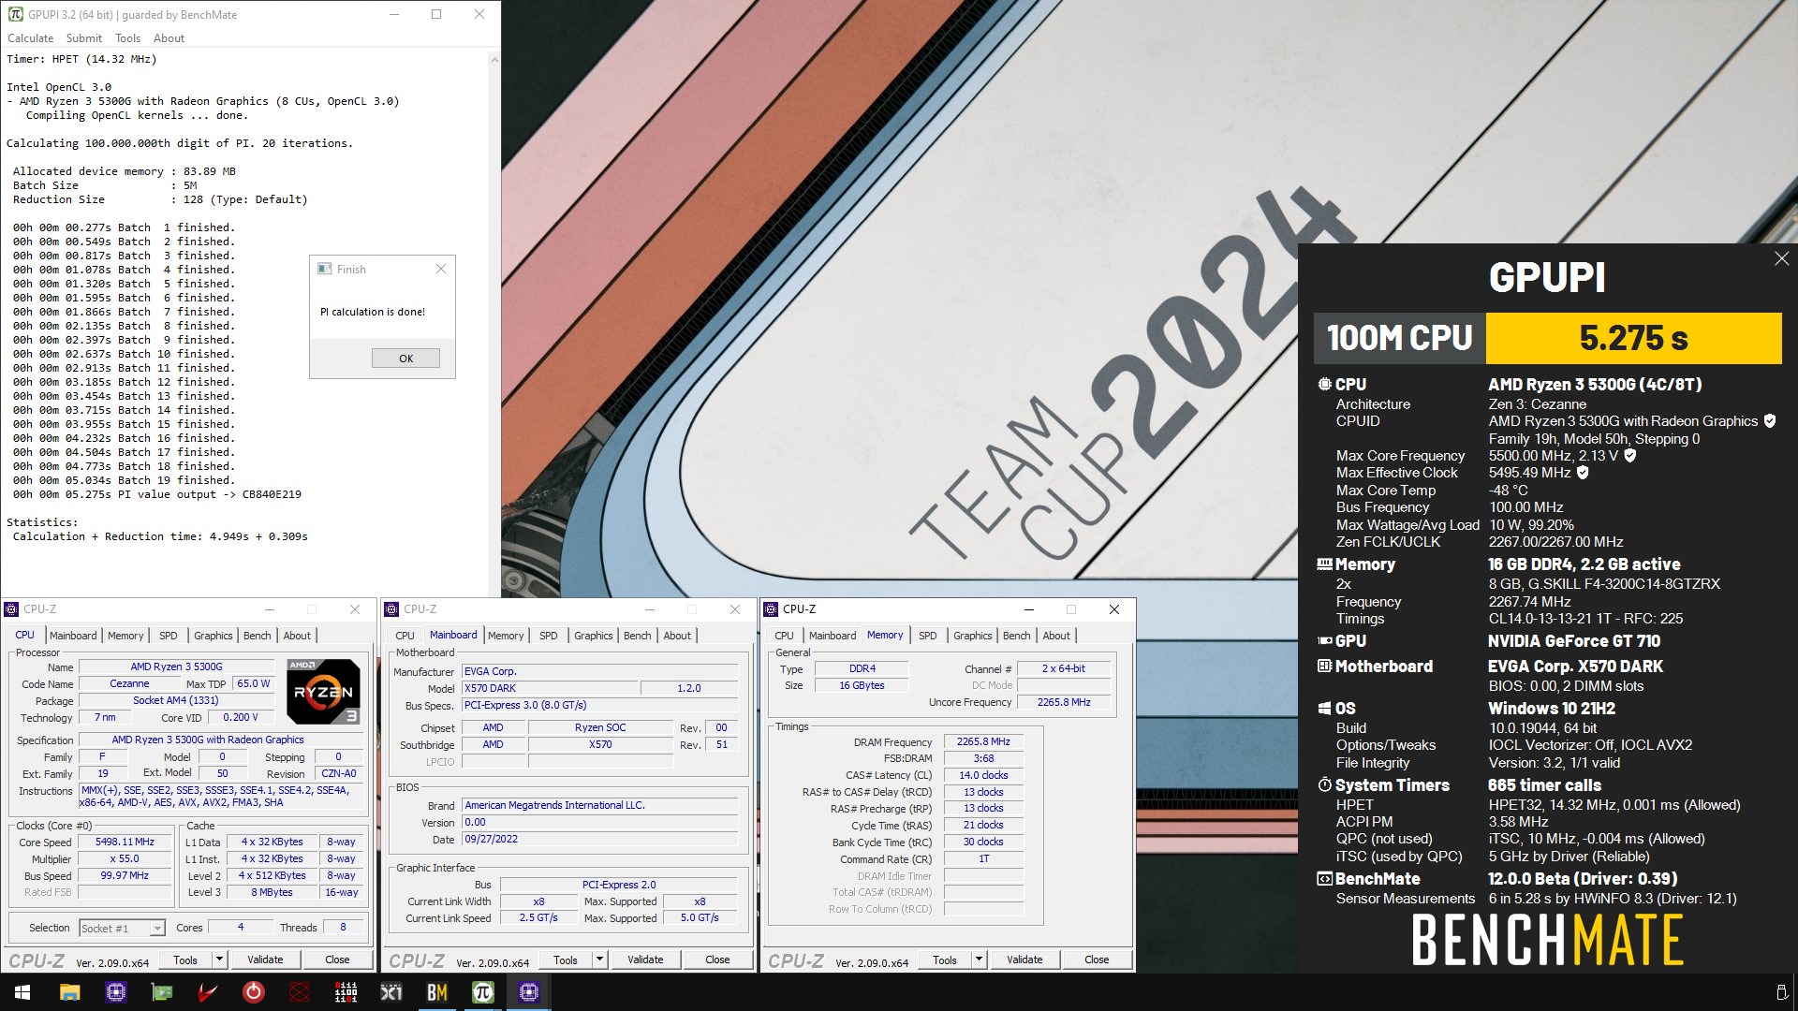Close the BenchMate result panel with X
The height and width of the screenshot is (1011, 1798).
point(1781,258)
